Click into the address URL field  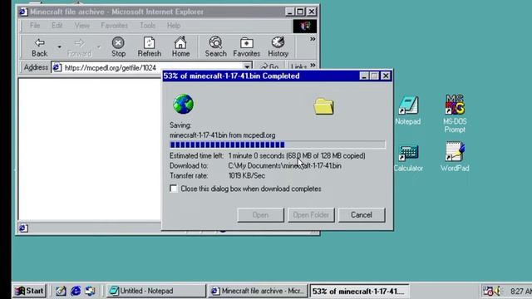point(153,67)
